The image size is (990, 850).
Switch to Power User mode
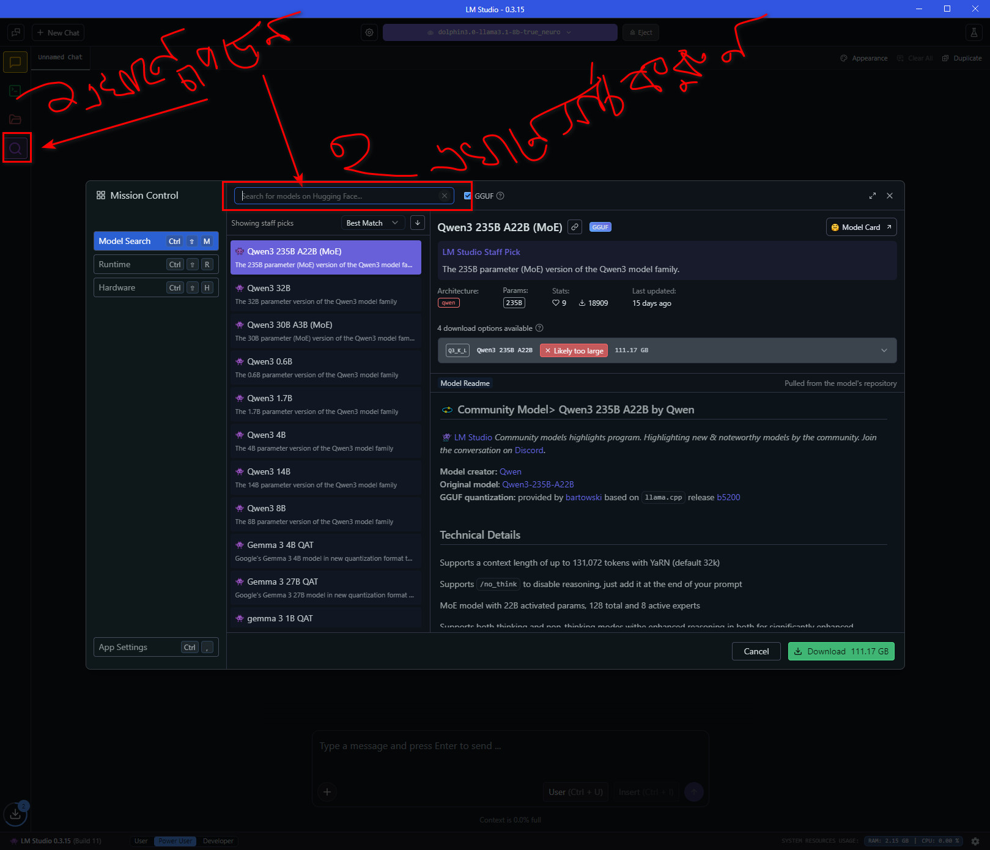tap(175, 841)
